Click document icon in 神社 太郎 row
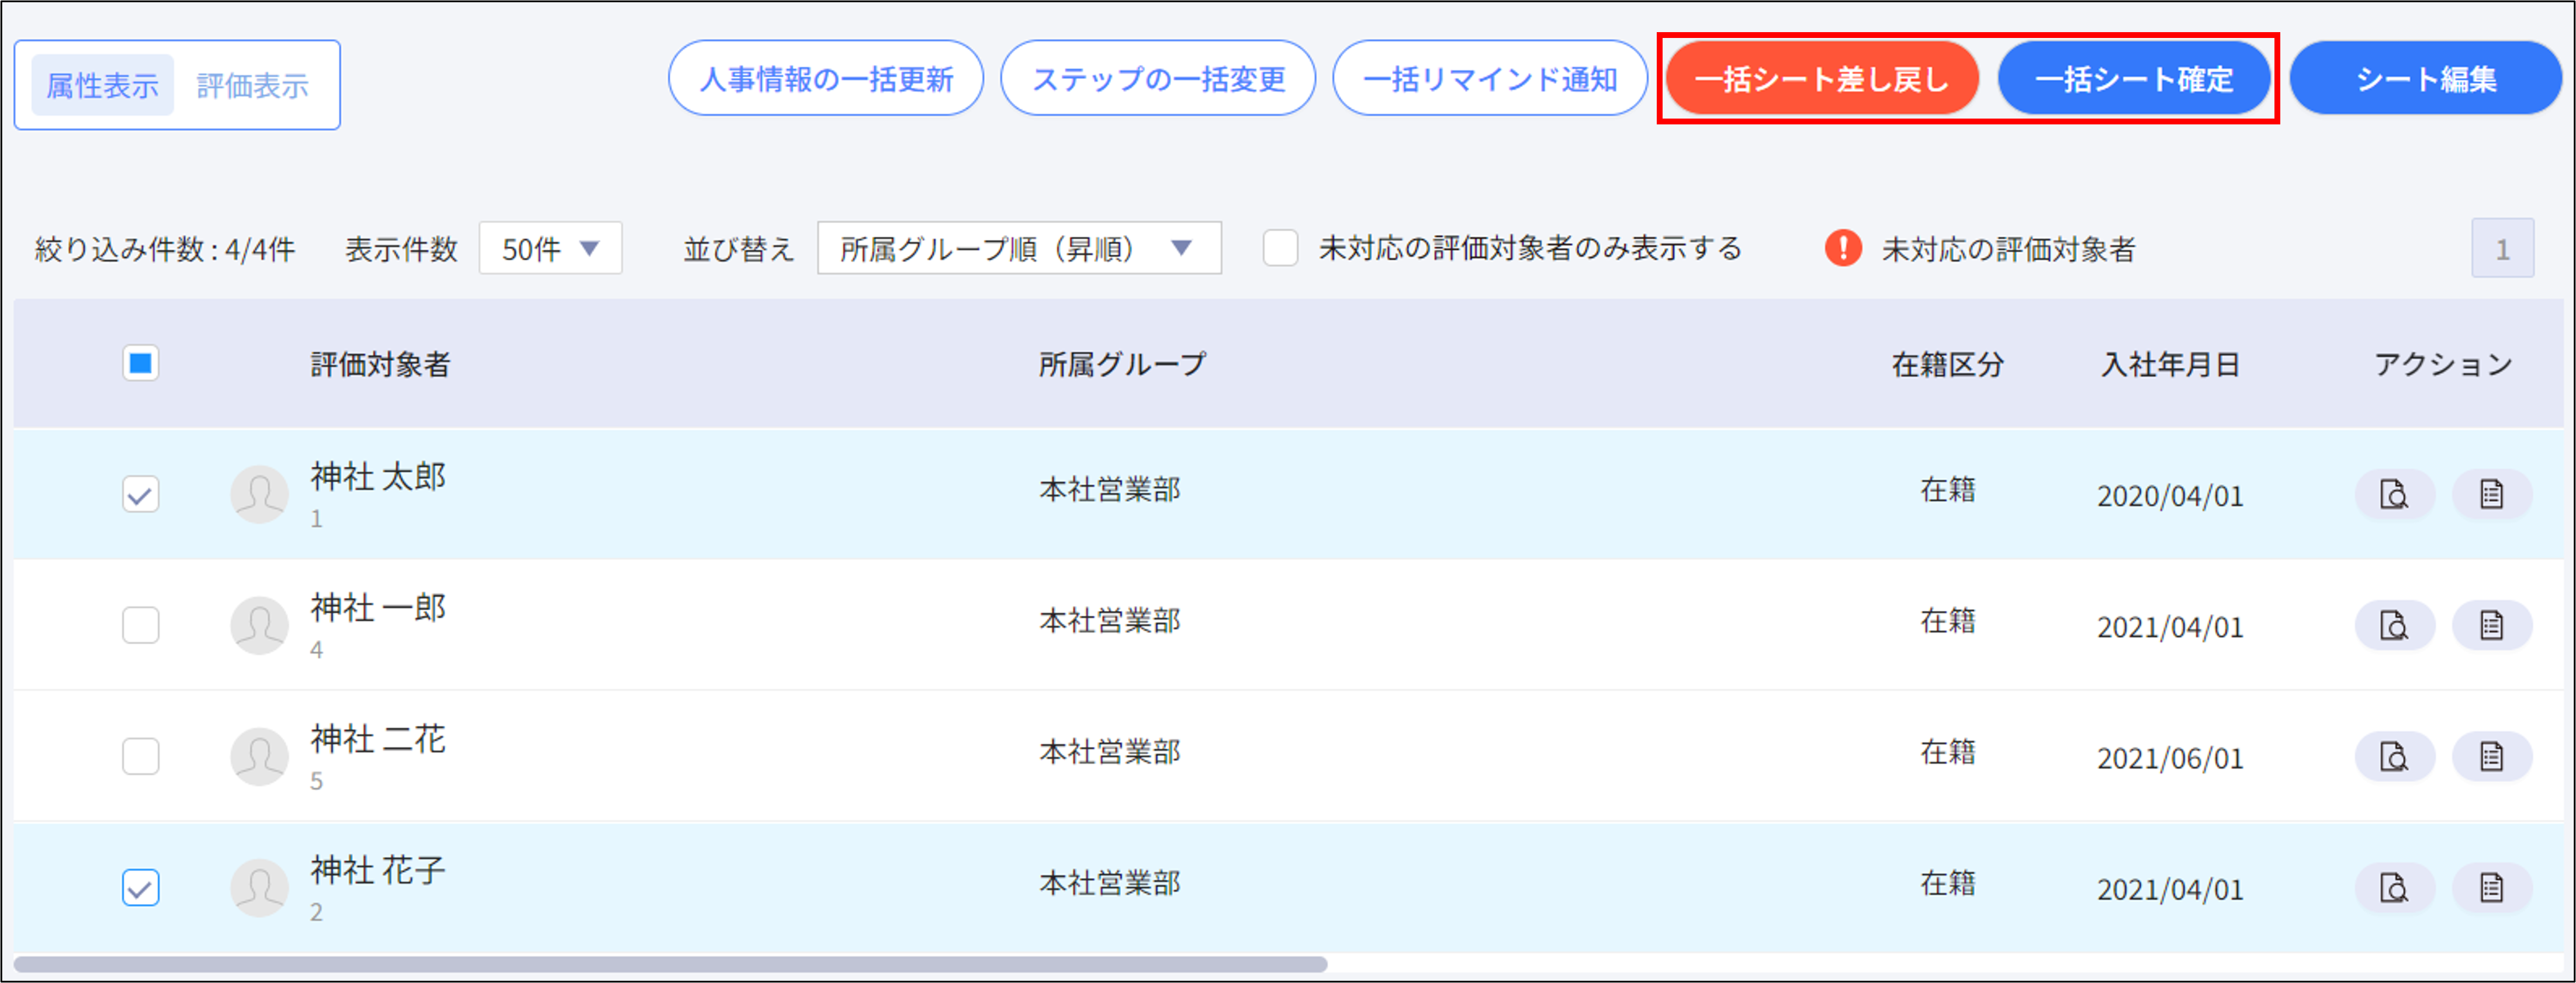Screen dimensions: 2576x983 (x=2491, y=495)
